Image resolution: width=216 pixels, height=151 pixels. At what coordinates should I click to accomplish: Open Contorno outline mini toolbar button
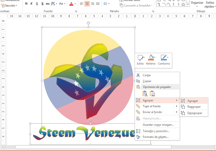pyautogui.click(x=164, y=60)
